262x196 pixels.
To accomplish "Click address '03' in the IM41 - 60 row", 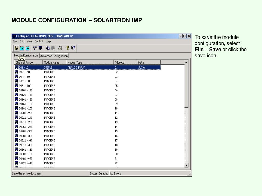I will click(116, 77).
